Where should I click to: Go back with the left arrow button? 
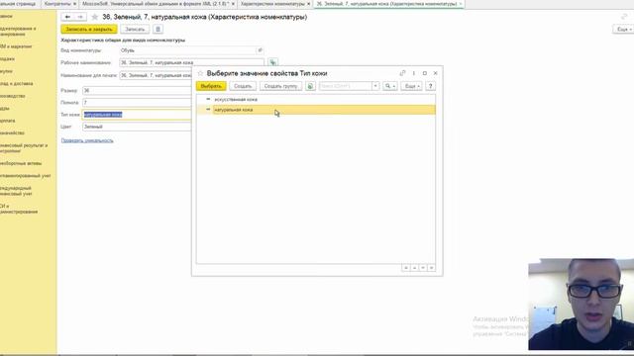(x=67, y=17)
